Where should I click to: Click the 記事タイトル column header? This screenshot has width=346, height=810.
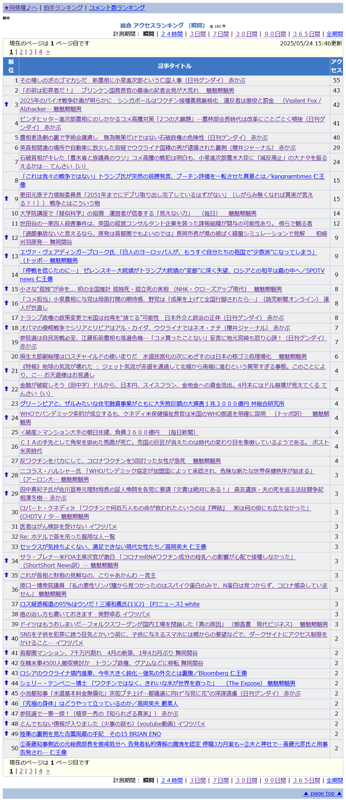pyautogui.click(x=175, y=66)
